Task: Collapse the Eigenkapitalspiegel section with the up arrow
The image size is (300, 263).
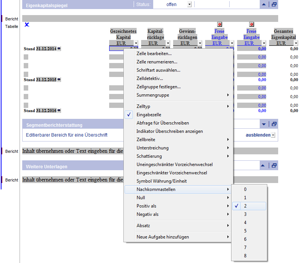Action: pyautogui.click(x=263, y=5)
